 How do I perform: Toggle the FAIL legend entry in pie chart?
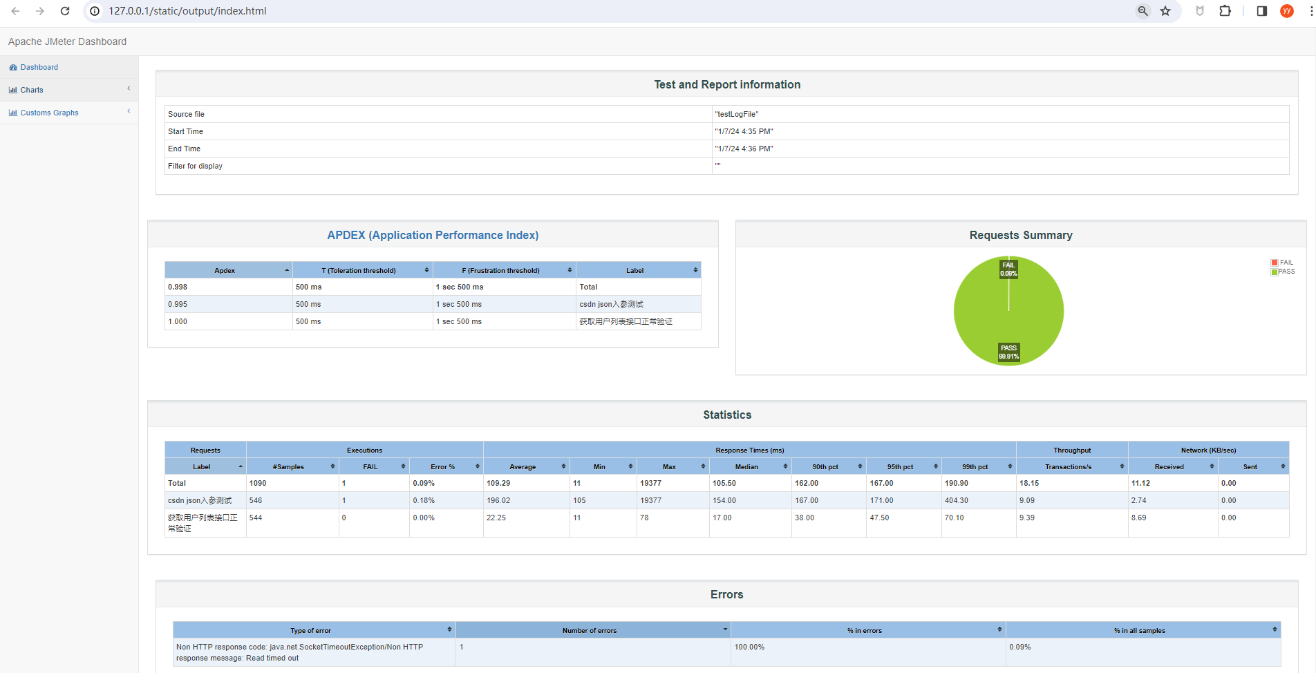click(x=1282, y=263)
